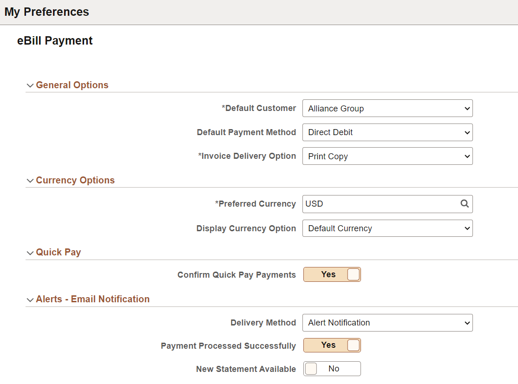Click the Invoice Delivery Option dropdown arrow
Viewport: 518px width, 384px height.
[x=466, y=156]
